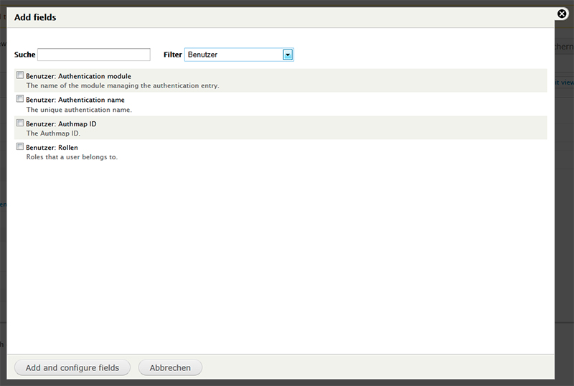The height and width of the screenshot is (386, 574).
Task: Click the 'Benutzer: Rollen' label text
Action: [52, 147]
